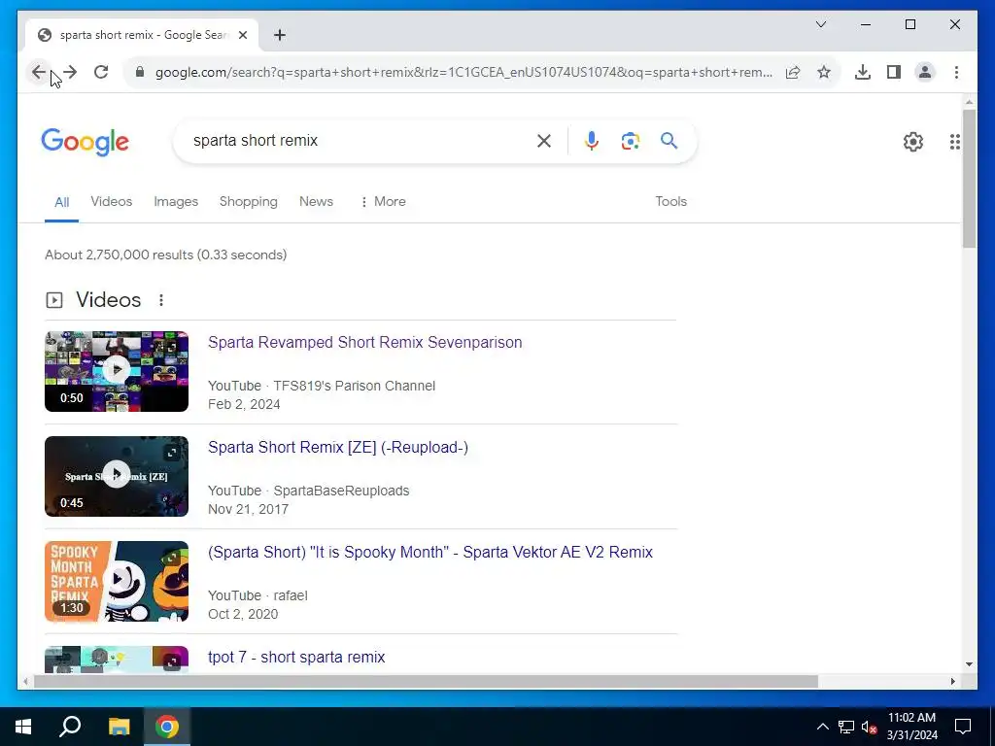This screenshot has width=995, height=746.
Task: Share this page from address bar
Action: tap(793, 72)
